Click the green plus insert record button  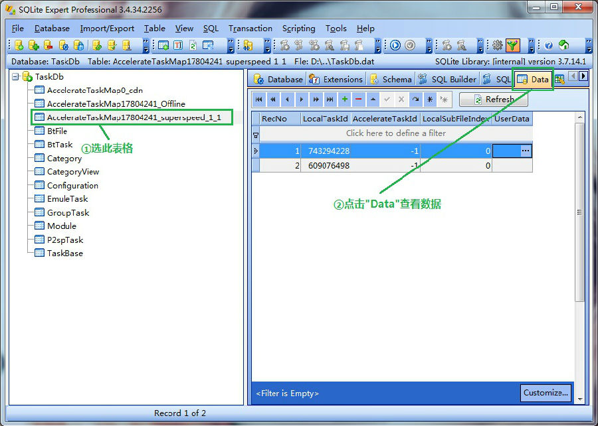(x=344, y=100)
